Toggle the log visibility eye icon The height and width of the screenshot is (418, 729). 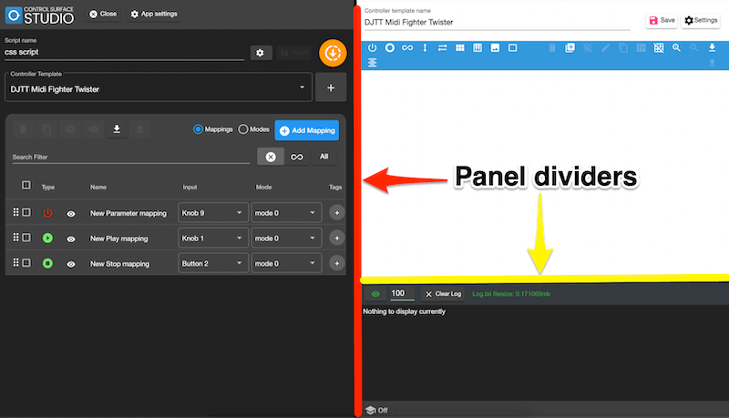click(x=375, y=294)
